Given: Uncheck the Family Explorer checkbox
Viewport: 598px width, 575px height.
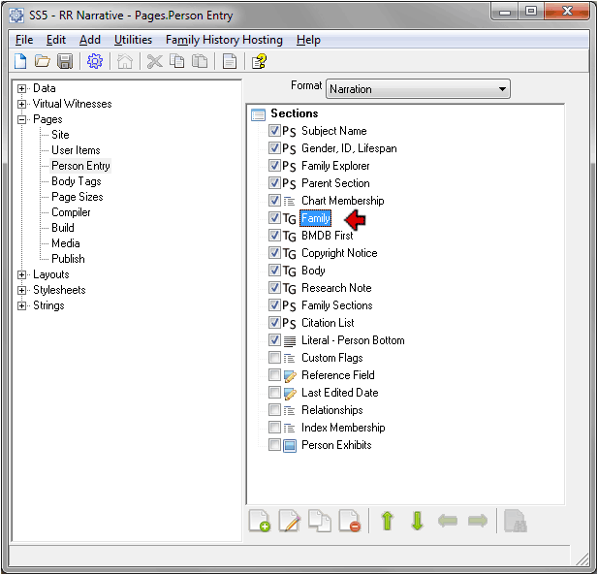Looking at the screenshot, I should click(274, 166).
